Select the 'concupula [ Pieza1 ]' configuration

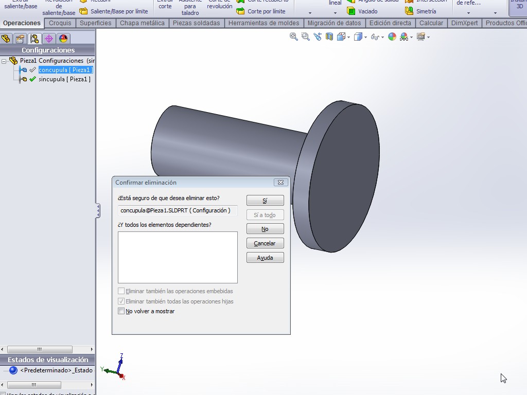pyautogui.click(x=65, y=70)
